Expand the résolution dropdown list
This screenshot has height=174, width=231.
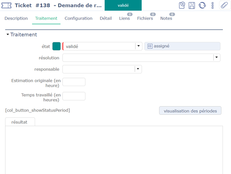pos(216,58)
